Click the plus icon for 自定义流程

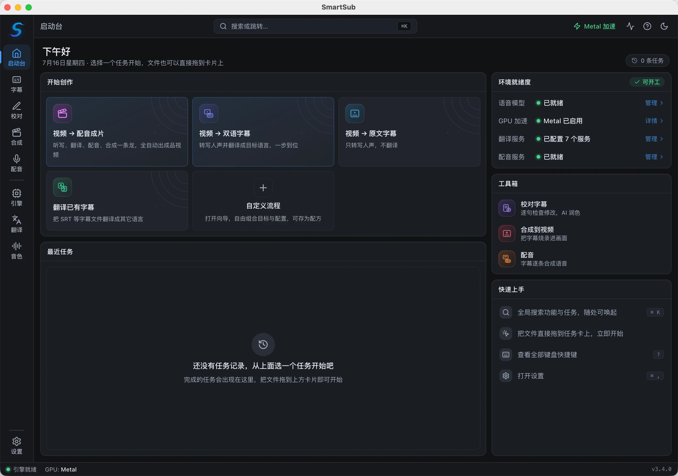(x=263, y=187)
